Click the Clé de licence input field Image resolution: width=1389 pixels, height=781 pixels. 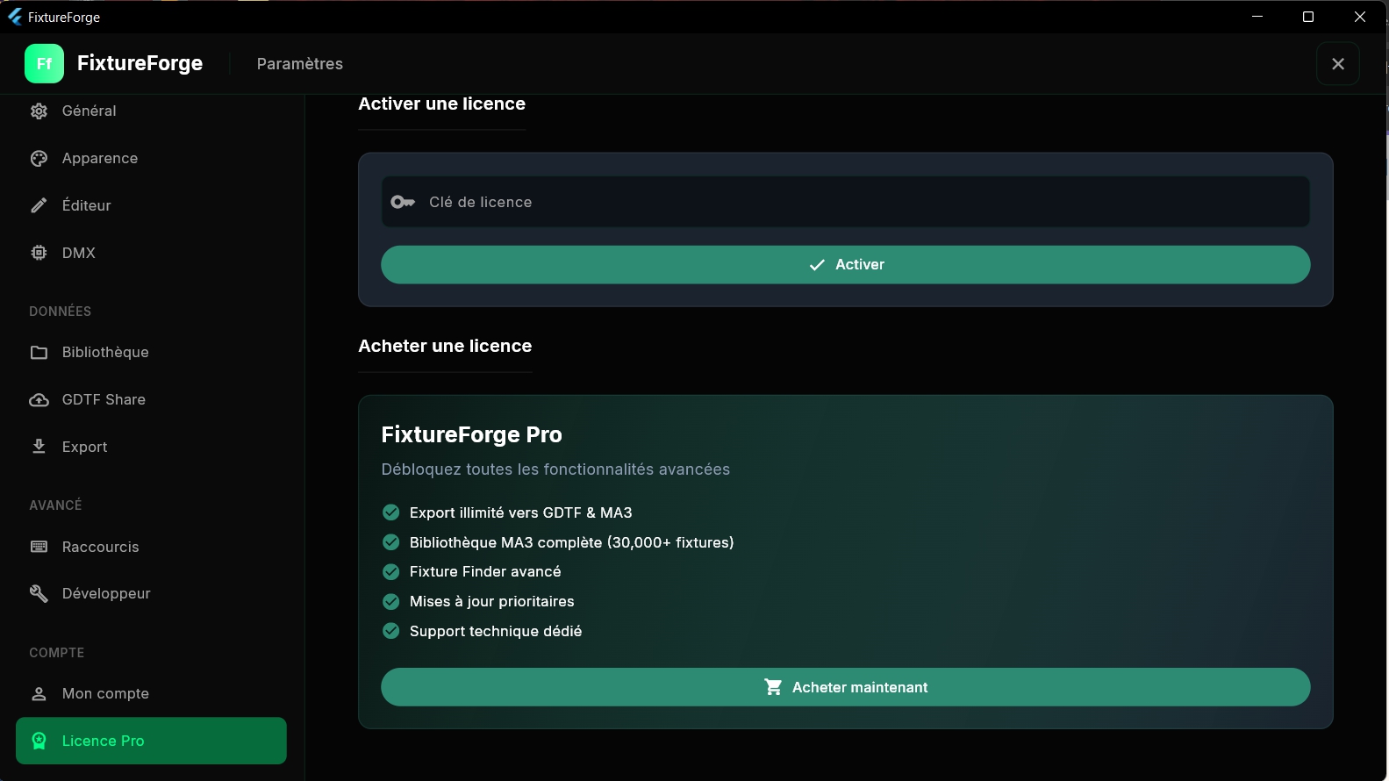point(846,202)
